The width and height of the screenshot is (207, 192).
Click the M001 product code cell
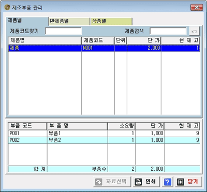pos(98,48)
